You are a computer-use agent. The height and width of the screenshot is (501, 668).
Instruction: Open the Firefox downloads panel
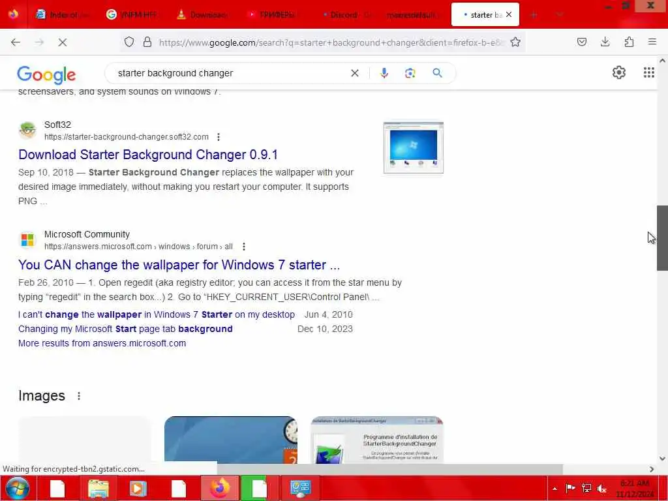[x=605, y=42]
